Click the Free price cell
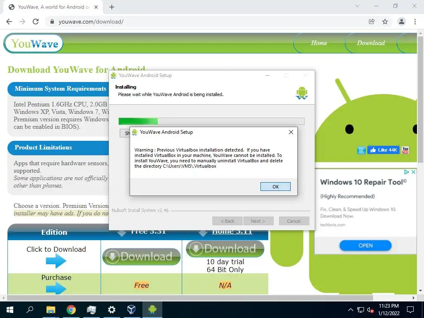Viewport: 424px width, 318px height. pos(142,285)
